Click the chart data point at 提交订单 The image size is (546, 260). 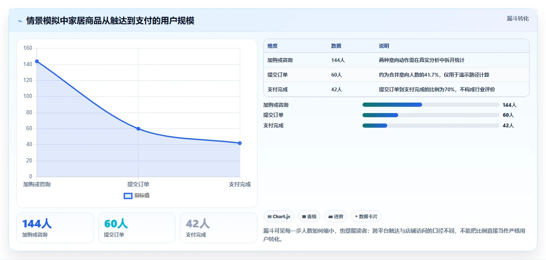pyautogui.click(x=138, y=129)
